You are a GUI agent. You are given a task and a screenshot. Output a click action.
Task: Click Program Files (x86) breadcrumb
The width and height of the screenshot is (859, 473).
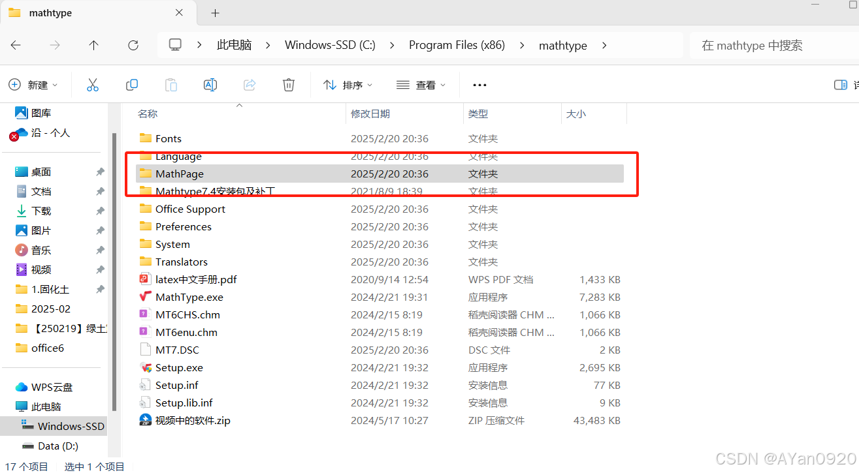tap(457, 45)
